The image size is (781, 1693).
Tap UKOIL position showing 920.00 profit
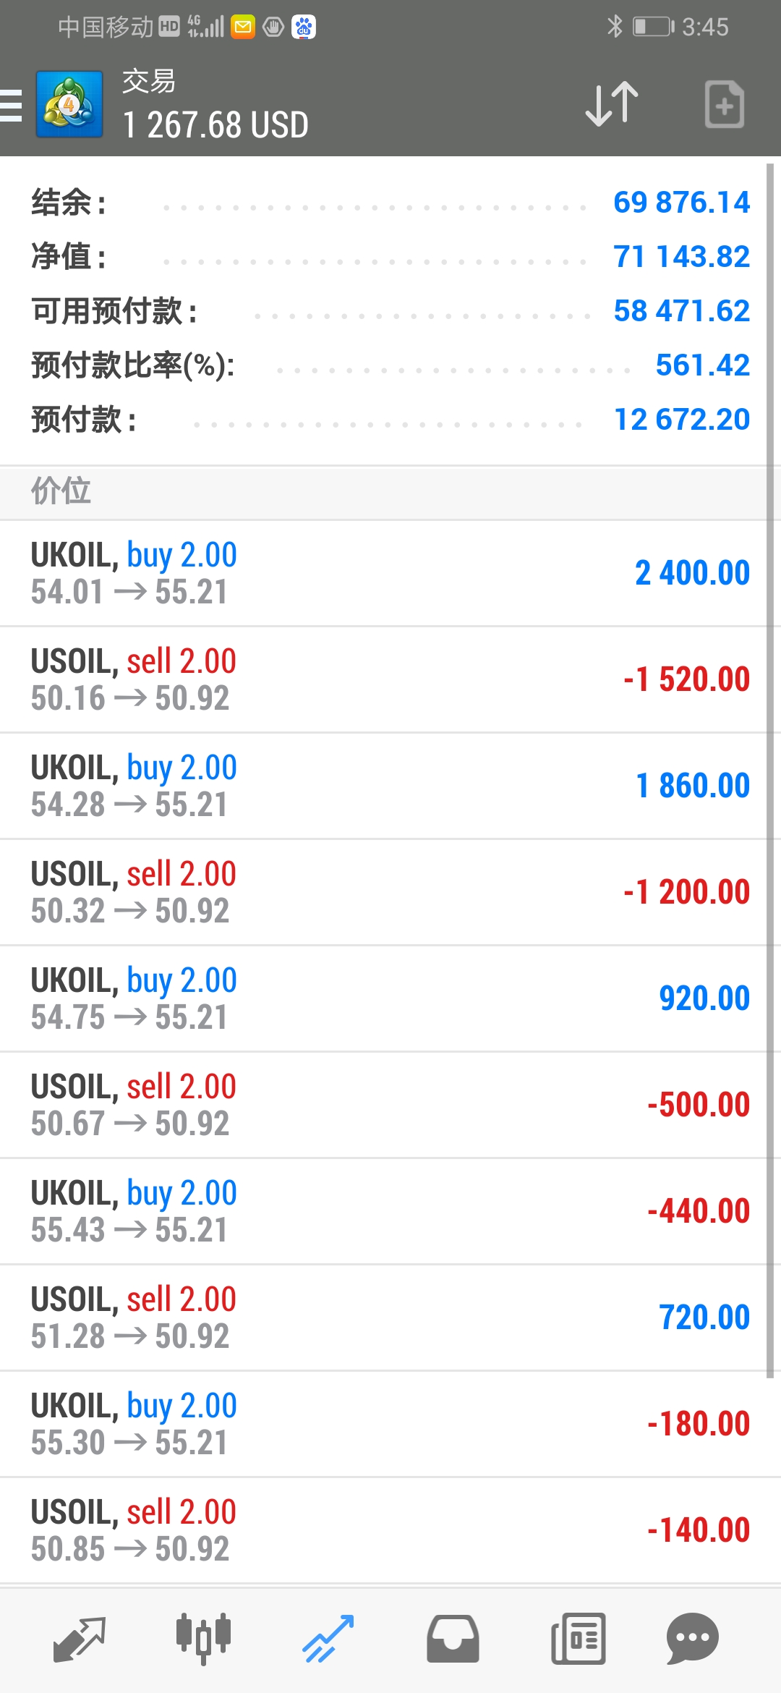(383, 999)
